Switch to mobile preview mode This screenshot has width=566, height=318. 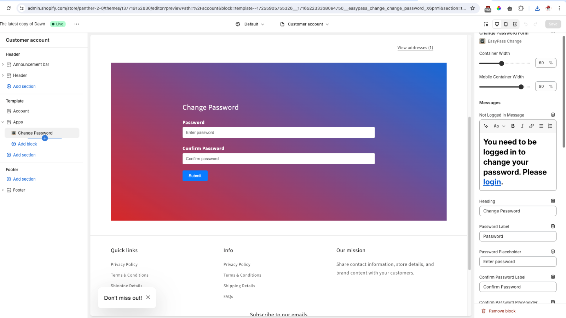(x=506, y=24)
